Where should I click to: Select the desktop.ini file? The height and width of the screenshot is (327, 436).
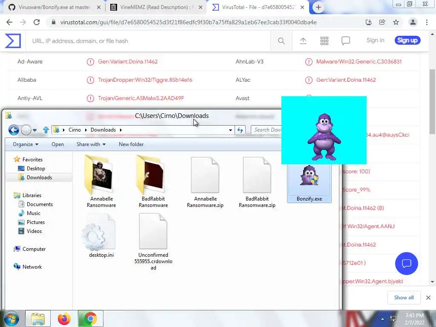click(x=101, y=236)
